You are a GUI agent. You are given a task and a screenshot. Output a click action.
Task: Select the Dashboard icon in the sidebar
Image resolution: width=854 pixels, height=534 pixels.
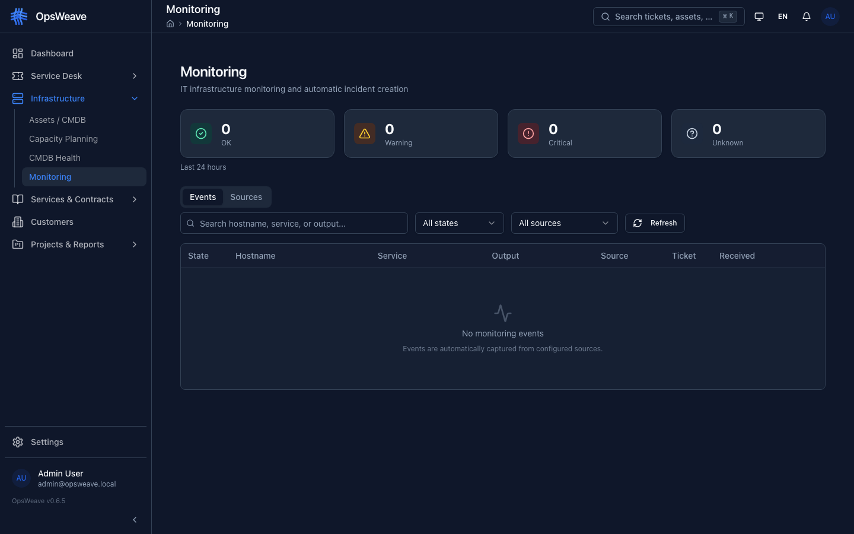point(17,53)
